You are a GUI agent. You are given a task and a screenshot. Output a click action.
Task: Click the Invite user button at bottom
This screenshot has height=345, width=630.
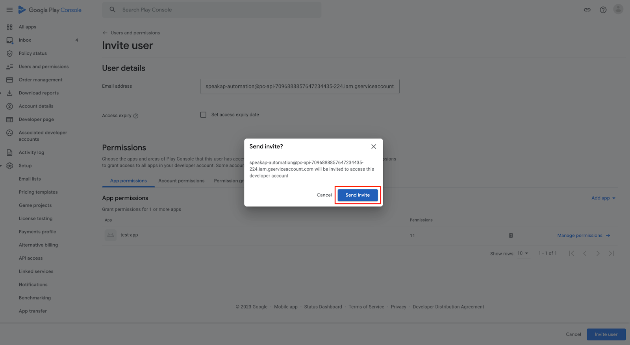[x=606, y=334]
